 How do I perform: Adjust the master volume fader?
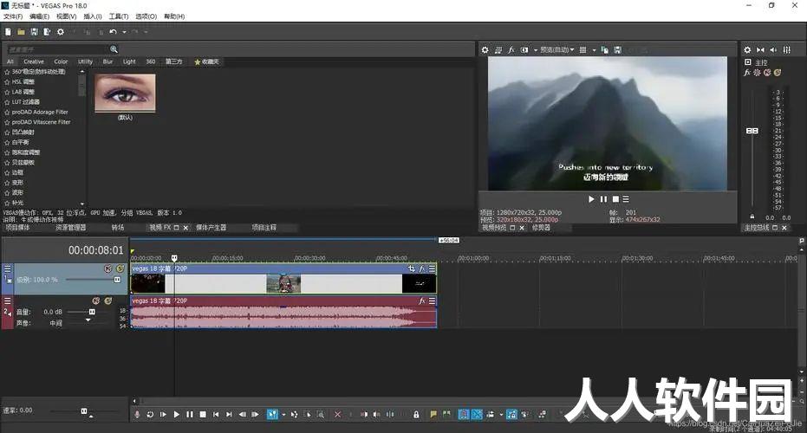752,131
